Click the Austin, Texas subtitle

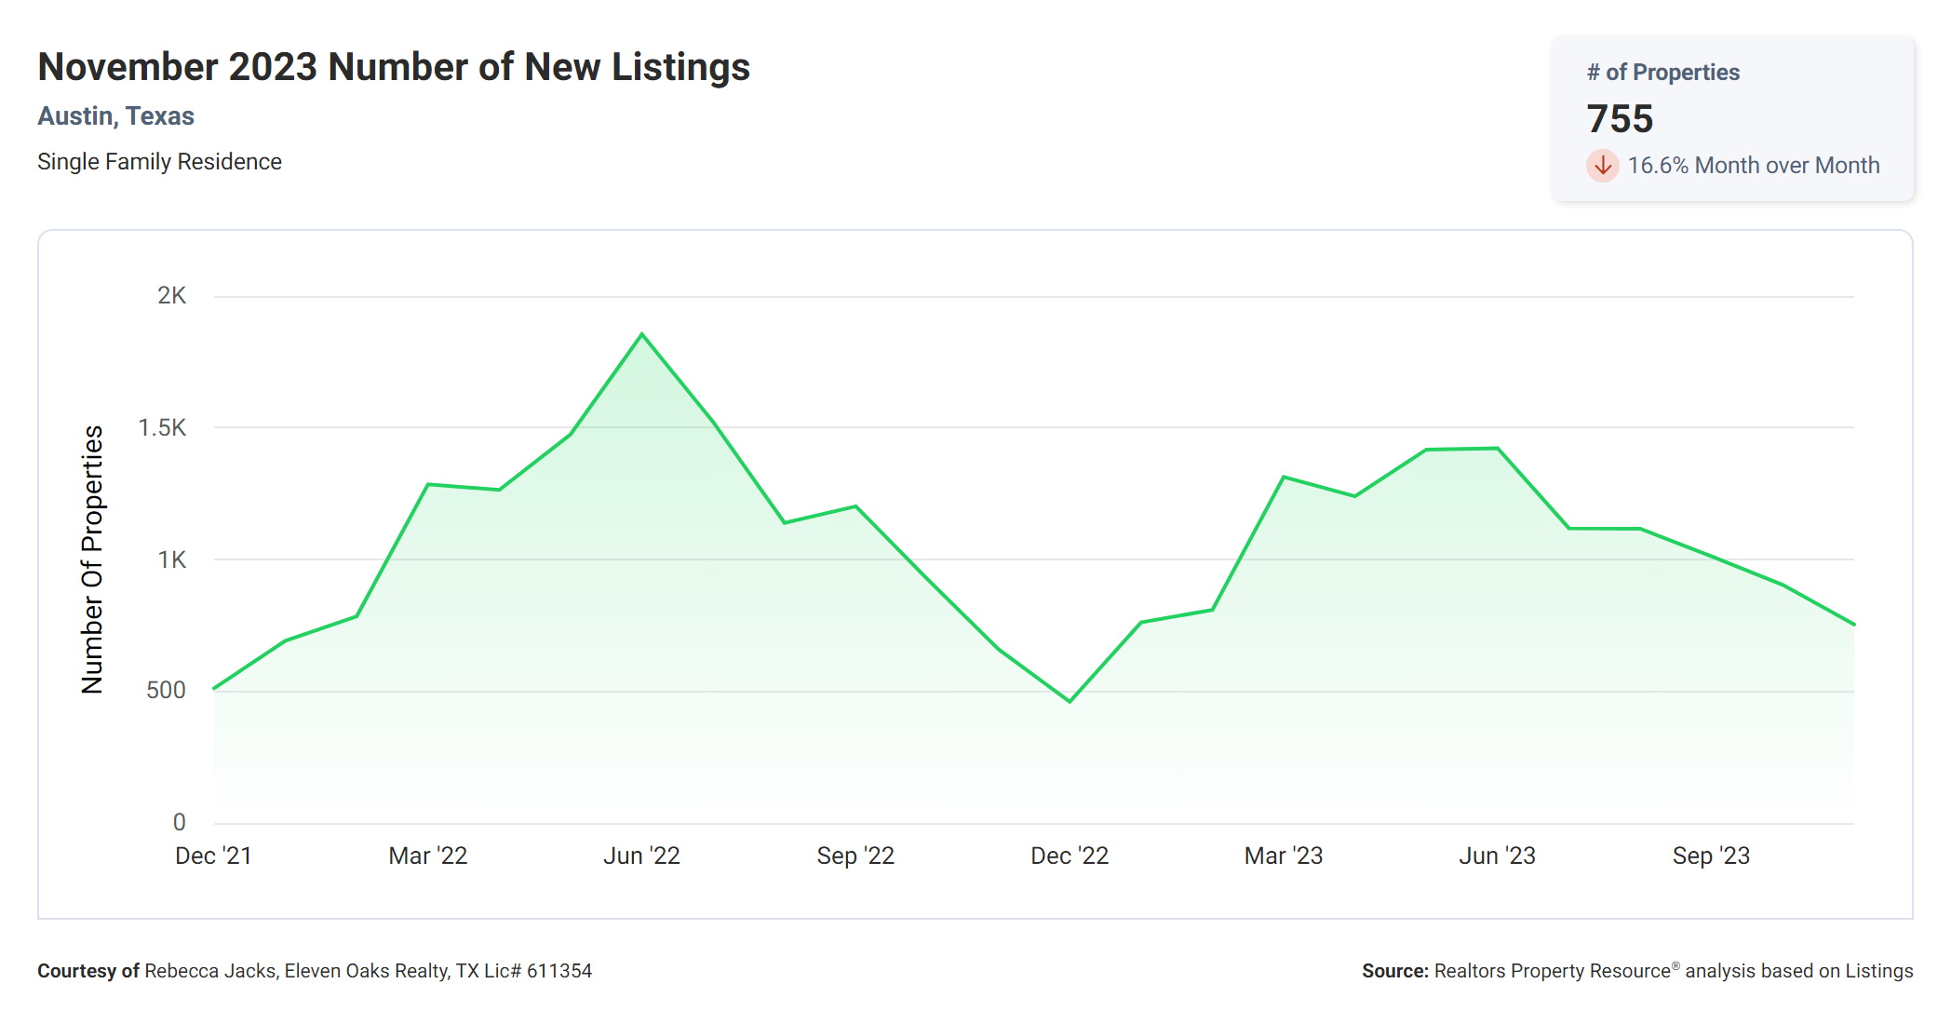(x=116, y=116)
